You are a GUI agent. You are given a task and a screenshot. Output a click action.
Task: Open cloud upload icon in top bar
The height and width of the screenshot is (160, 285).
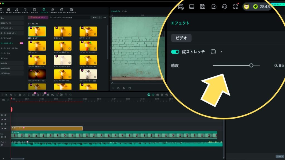pyautogui.click(x=213, y=6)
